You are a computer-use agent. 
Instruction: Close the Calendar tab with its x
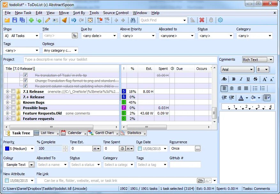pyautogui.click(x=85, y=134)
